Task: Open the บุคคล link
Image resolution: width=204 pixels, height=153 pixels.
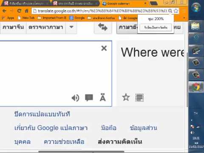Action: coord(23,142)
